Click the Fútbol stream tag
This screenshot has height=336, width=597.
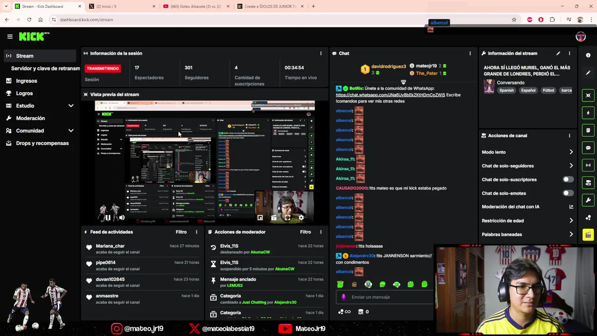pyautogui.click(x=548, y=91)
